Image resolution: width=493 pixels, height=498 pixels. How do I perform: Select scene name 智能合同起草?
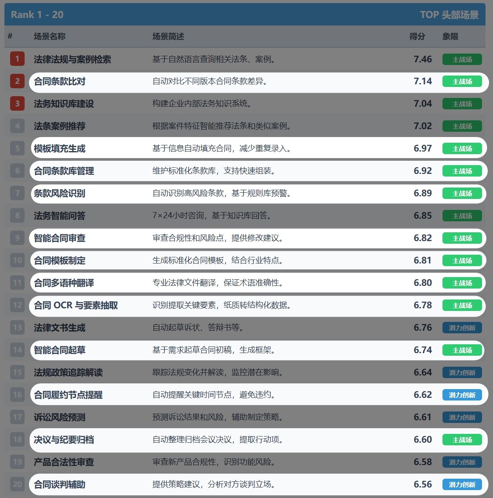coord(60,350)
